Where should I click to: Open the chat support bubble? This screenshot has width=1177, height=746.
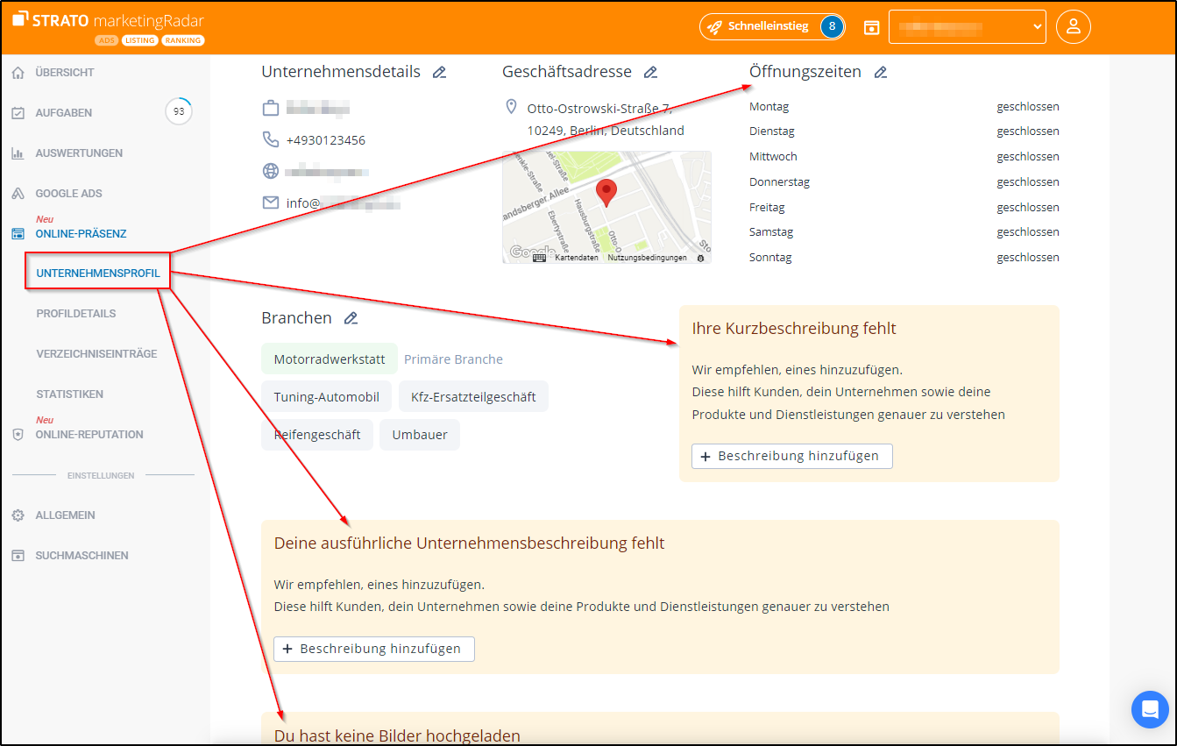(1149, 709)
